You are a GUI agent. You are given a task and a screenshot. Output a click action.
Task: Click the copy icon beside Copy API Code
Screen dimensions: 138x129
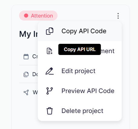coord(50,31)
